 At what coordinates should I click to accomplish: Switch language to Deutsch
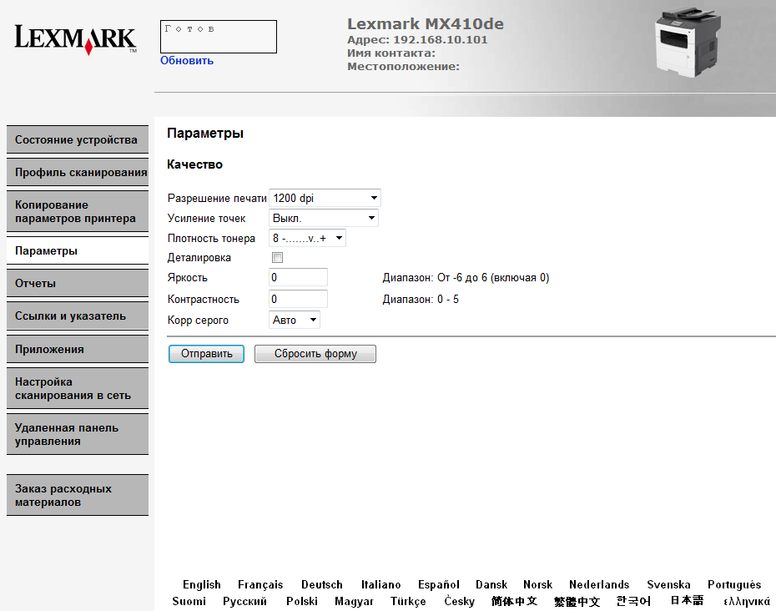(x=322, y=585)
